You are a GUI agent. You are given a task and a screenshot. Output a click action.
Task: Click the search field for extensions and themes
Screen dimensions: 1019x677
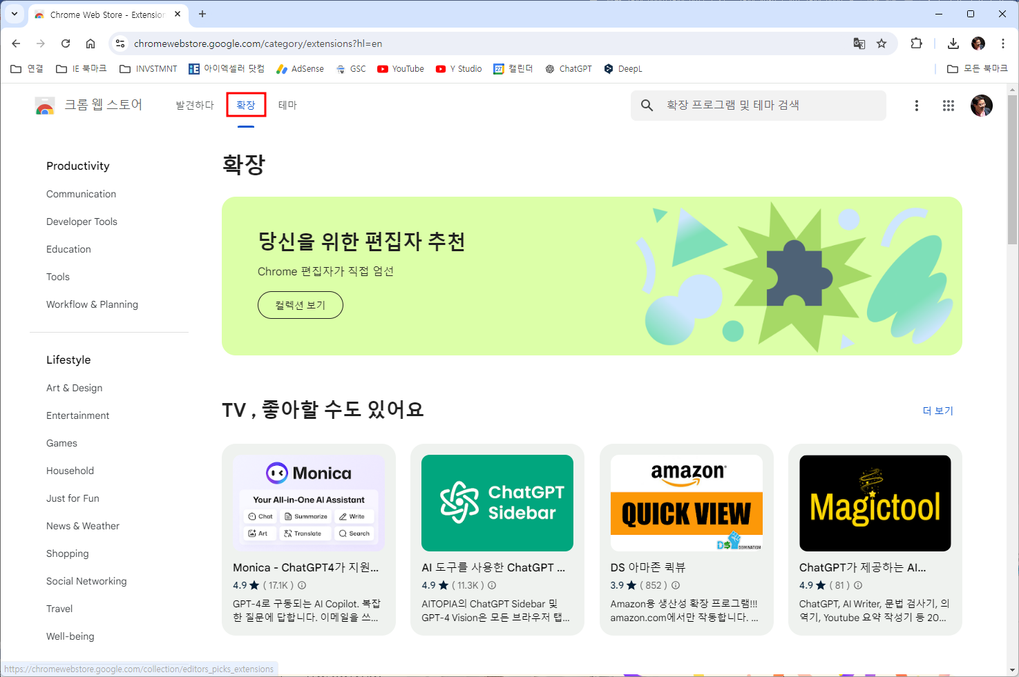[759, 105]
